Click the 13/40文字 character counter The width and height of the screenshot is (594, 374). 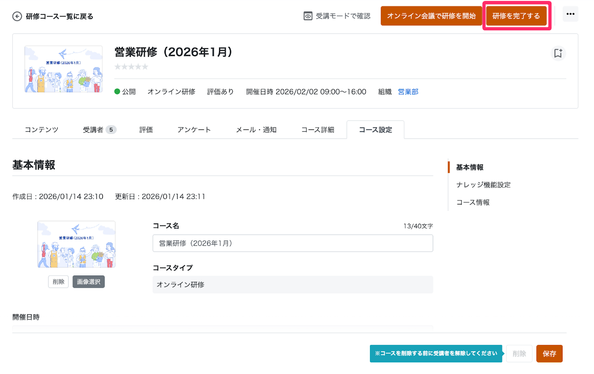click(x=418, y=226)
